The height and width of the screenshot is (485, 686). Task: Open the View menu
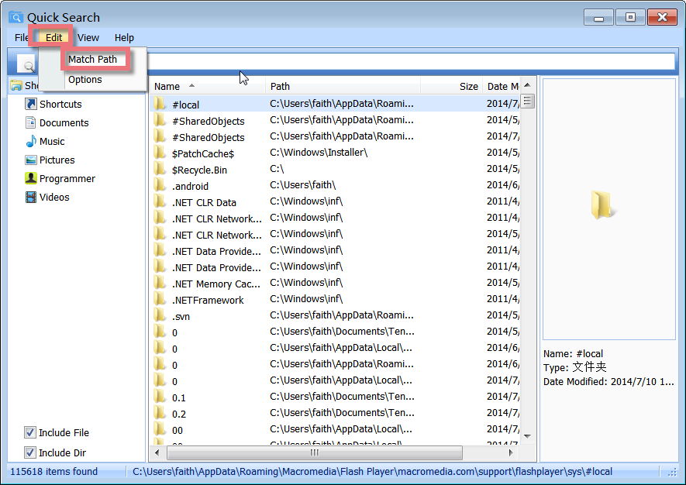click(88, 37)
